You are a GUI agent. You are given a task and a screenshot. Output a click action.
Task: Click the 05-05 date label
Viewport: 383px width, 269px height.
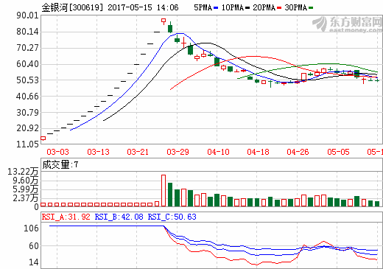click(x=338, y=152)
